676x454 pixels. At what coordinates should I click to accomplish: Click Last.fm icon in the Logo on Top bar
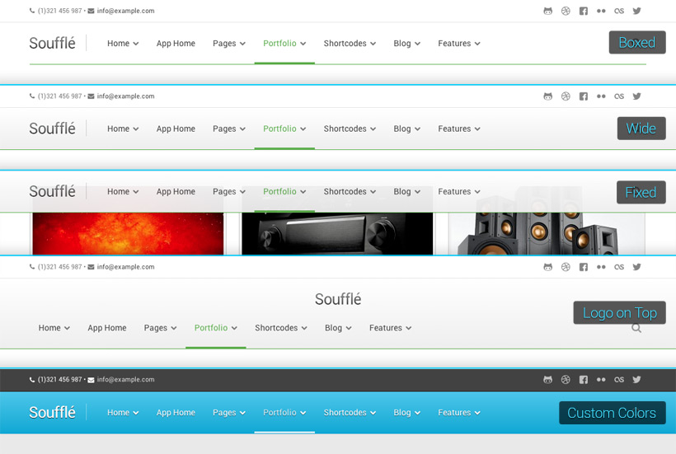(x=619, y=267)
